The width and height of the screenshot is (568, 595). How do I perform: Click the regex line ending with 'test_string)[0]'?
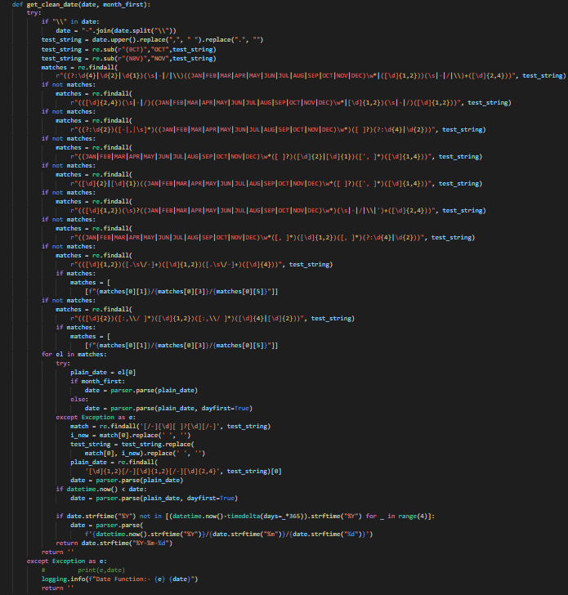[x=183, y=472]
